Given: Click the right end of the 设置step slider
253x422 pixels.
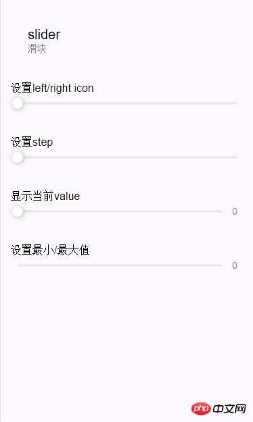Looking at the screenshot, I should coord(235,157).
